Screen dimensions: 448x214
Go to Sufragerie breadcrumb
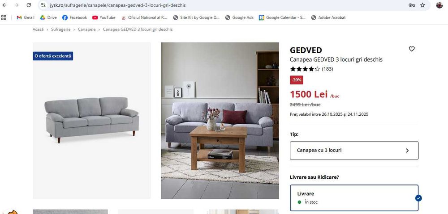[60, 29]
